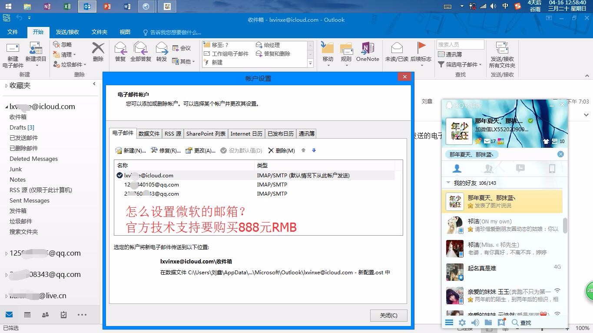Click the 搜索人员 search field
The image size is (593, 333).
(460, 44)
